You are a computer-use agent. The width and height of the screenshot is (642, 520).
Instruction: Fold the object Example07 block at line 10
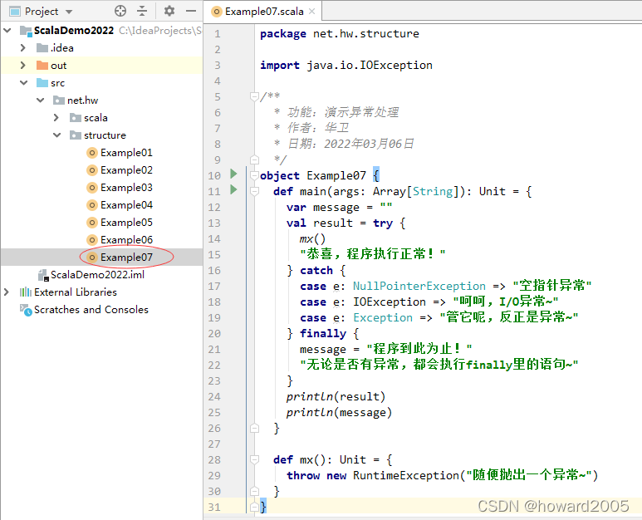pos(254,175)
